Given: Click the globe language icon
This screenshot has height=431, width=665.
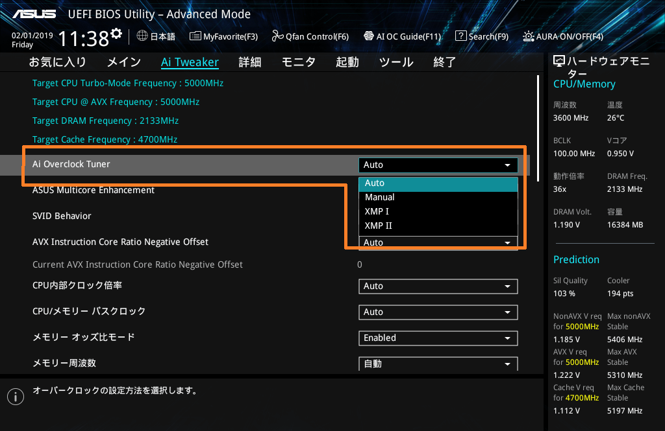Looking at the screenshot, I should 142,36.
